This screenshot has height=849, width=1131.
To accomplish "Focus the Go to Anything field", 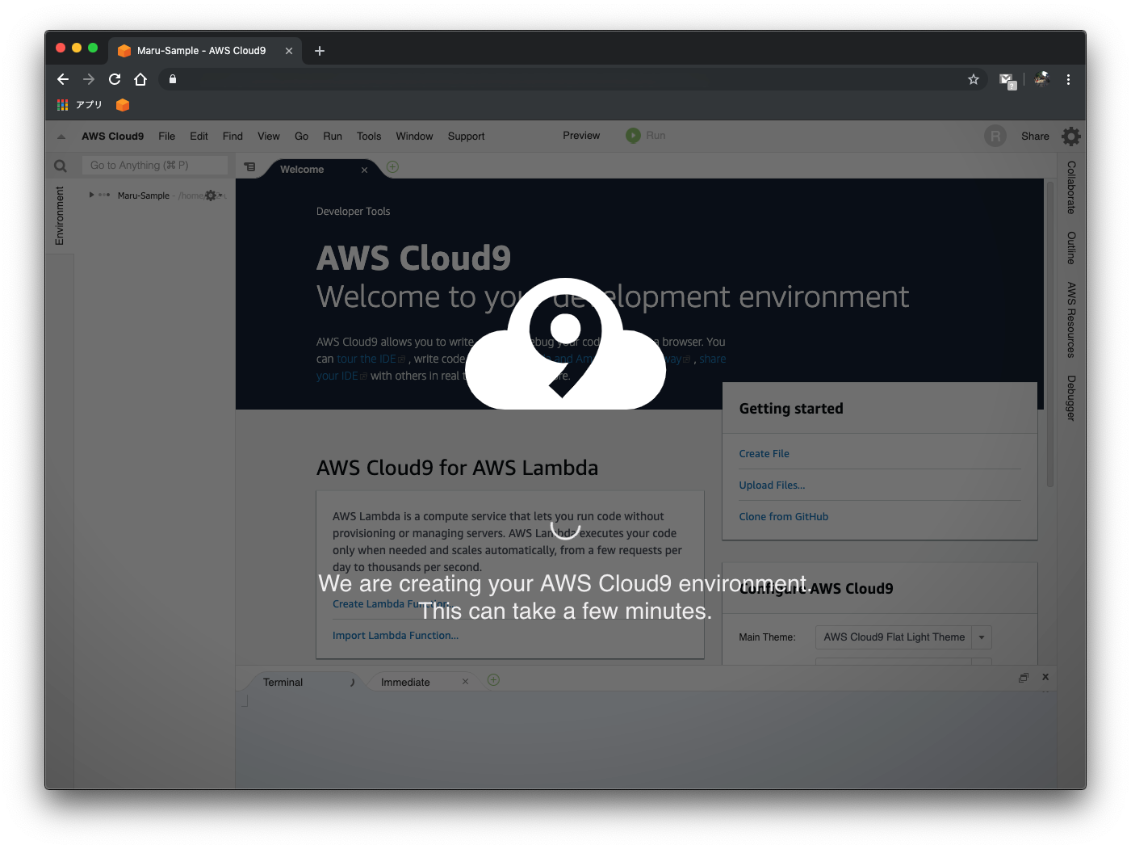I will click(x=155, y=166).
